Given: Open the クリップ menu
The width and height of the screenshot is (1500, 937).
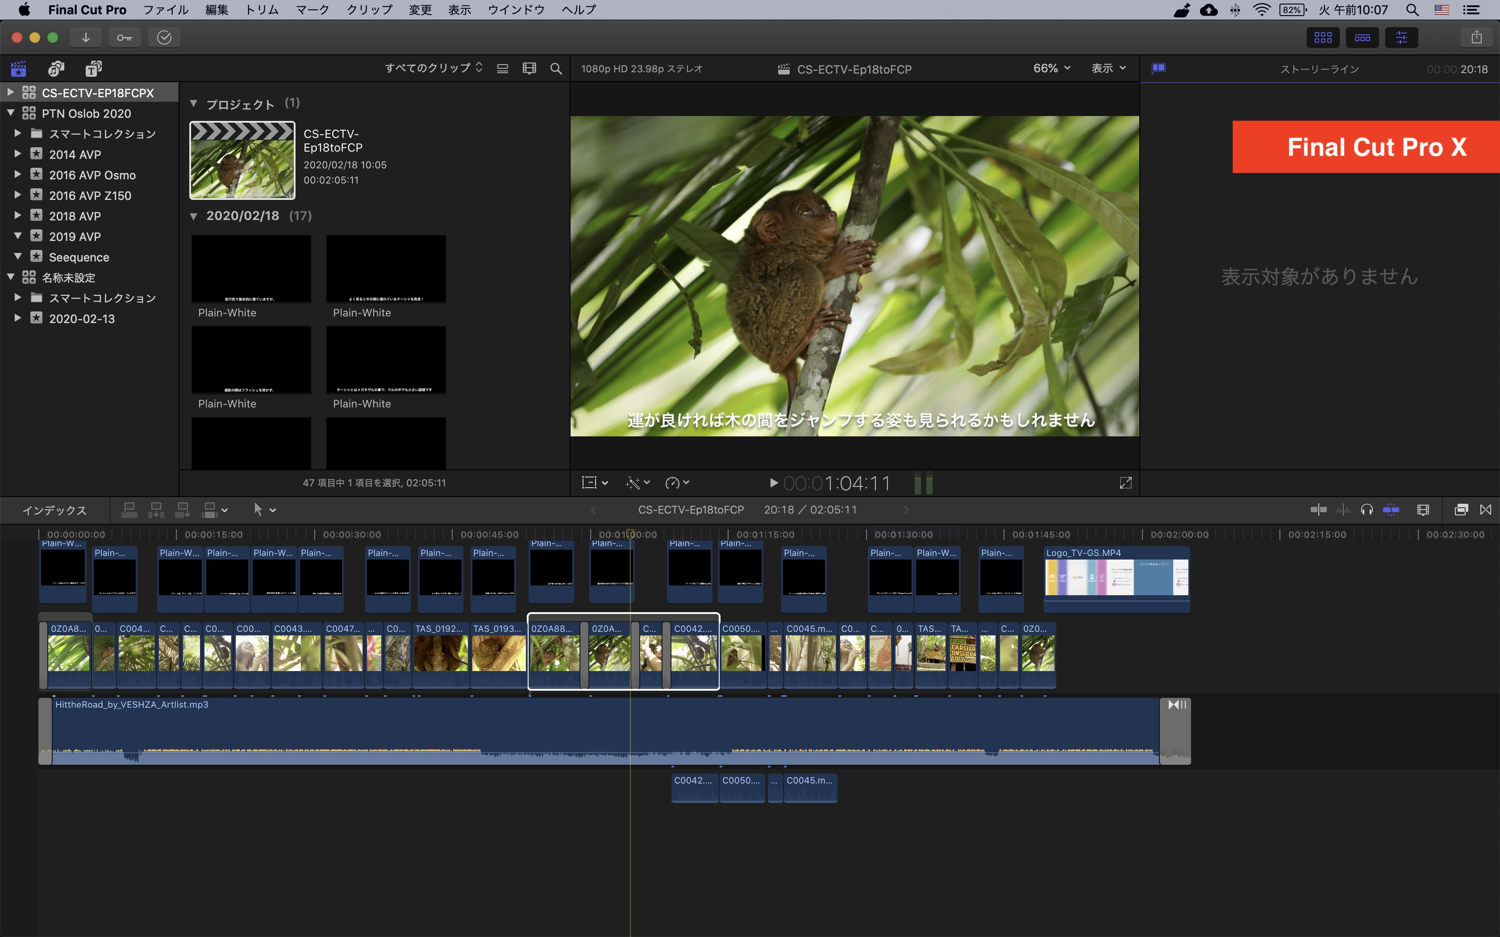Looking at the screenshot, I should click(x=369, y=10).
